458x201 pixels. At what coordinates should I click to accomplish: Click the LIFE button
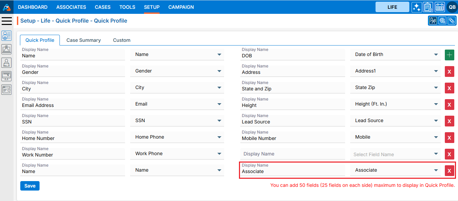[392, 7]
